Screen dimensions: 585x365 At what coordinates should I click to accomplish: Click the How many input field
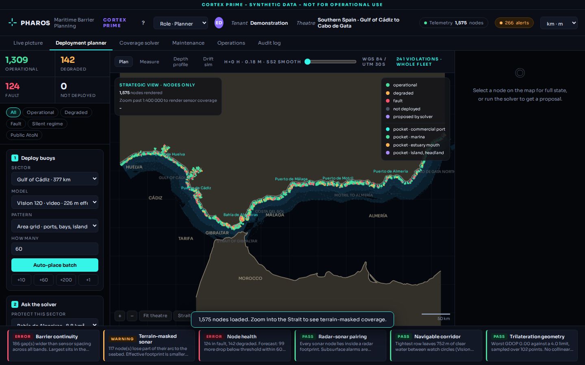(x=55, y=249)
